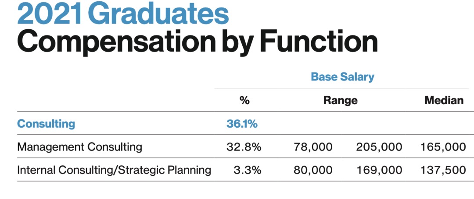Screen dimensions: 474x199
Task: Select the "Consulting" category row label
Action: (46, 124)
